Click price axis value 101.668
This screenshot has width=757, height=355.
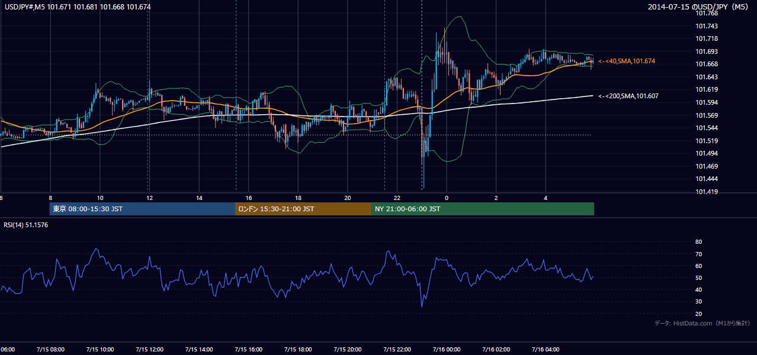click(706, 64)
